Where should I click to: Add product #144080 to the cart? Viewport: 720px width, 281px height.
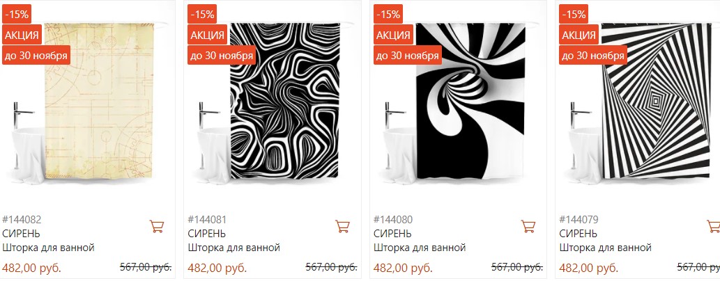(x=528, y=226)
